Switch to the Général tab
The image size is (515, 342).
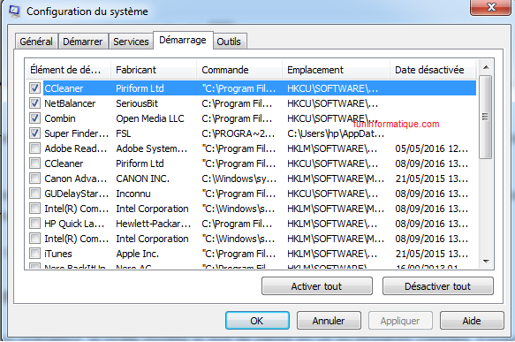(x=36, y=42)
